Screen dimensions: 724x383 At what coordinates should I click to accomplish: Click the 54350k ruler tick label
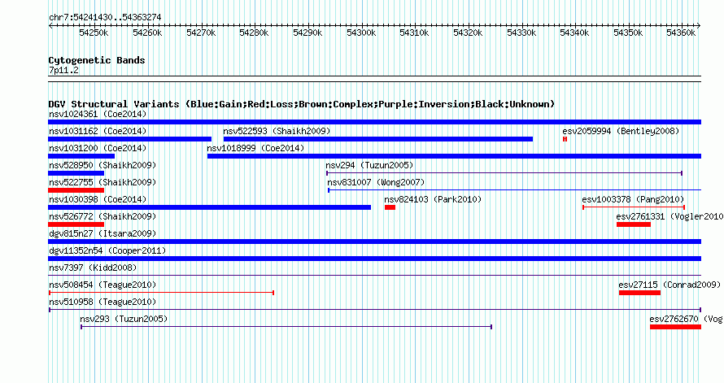(628, 33)
